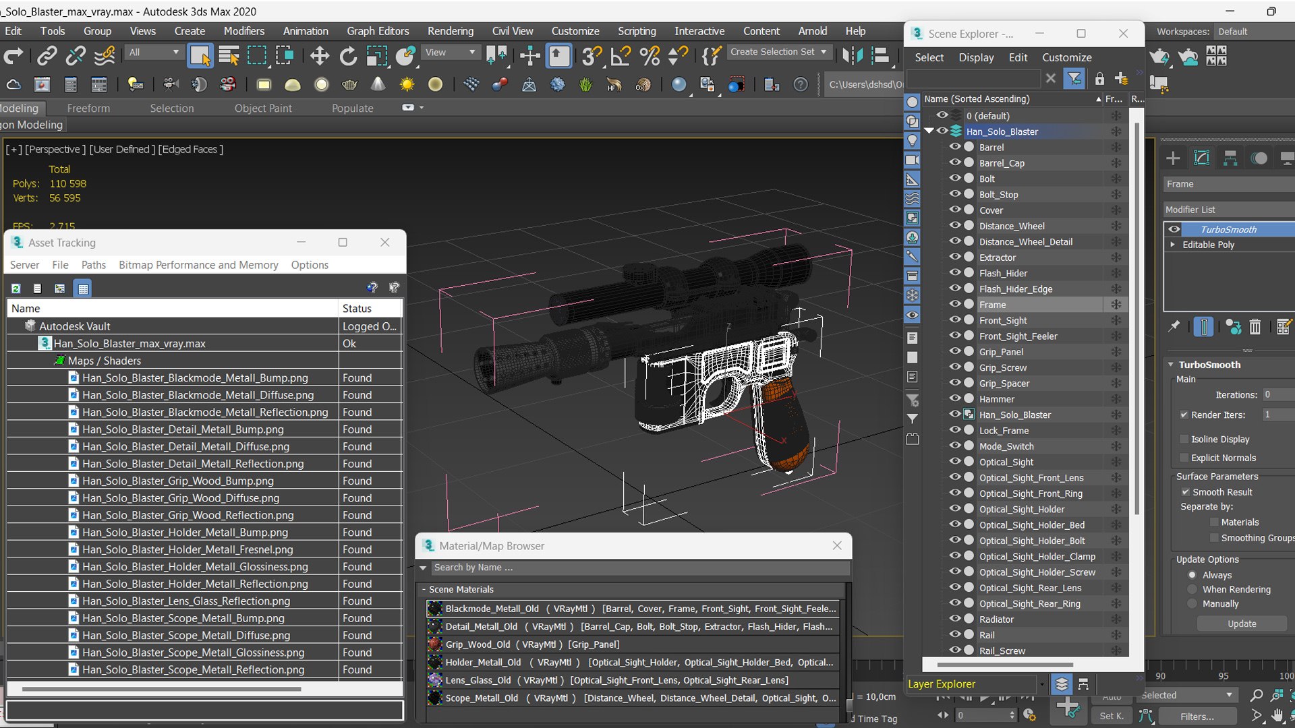Click the Hierarchy panel tab icon

coord(1230,158)
